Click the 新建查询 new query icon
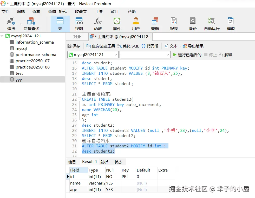Image resolution: width=255 pixels, height=198 pixels. [31, 24]
